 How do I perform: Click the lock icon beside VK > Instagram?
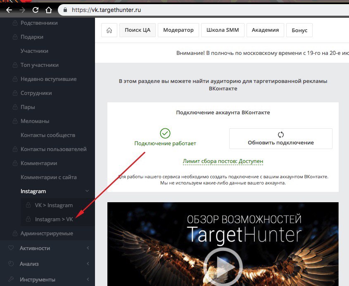pyautogui.click(x=28, y=205)
